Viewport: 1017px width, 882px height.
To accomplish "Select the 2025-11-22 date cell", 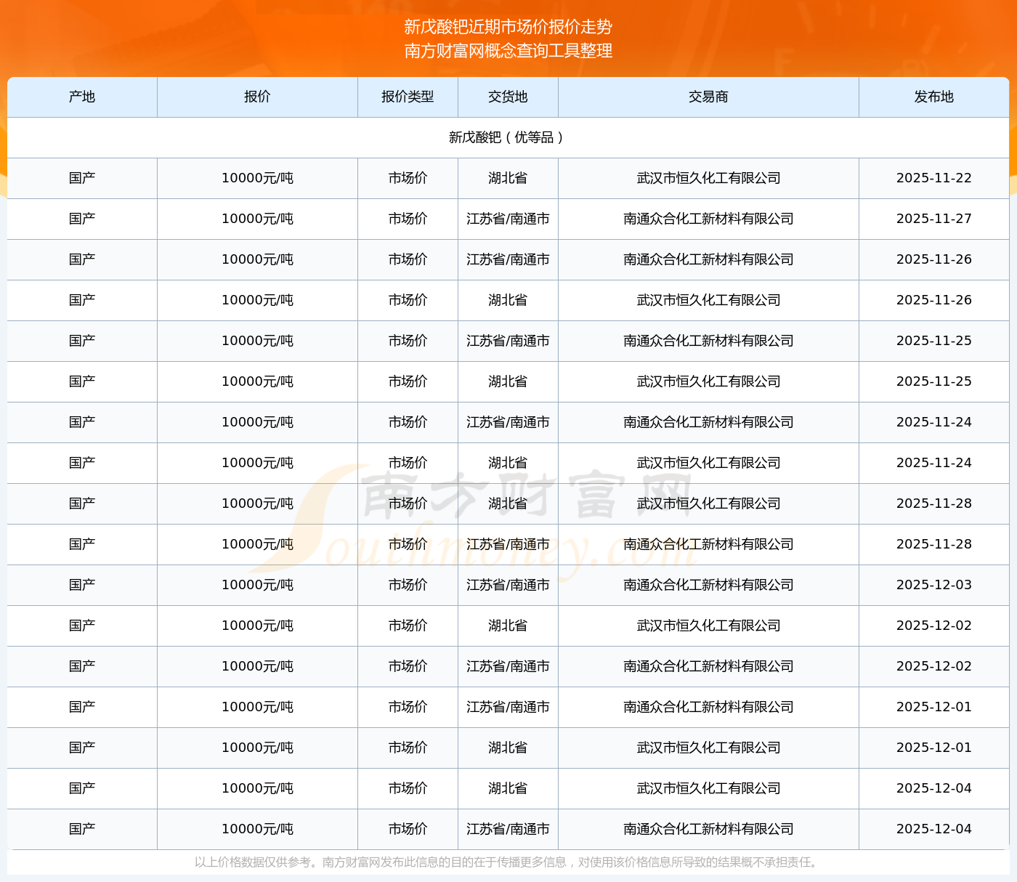I will (933, 178).
